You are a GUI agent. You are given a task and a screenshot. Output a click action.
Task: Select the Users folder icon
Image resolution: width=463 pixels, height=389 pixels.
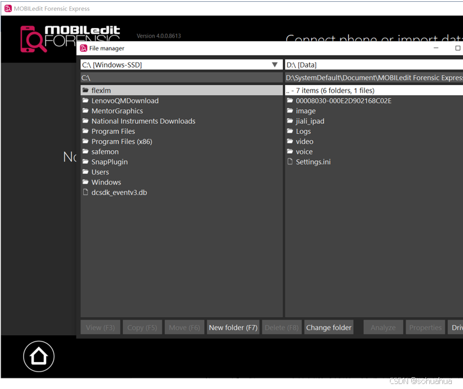(x=86, y=171)
